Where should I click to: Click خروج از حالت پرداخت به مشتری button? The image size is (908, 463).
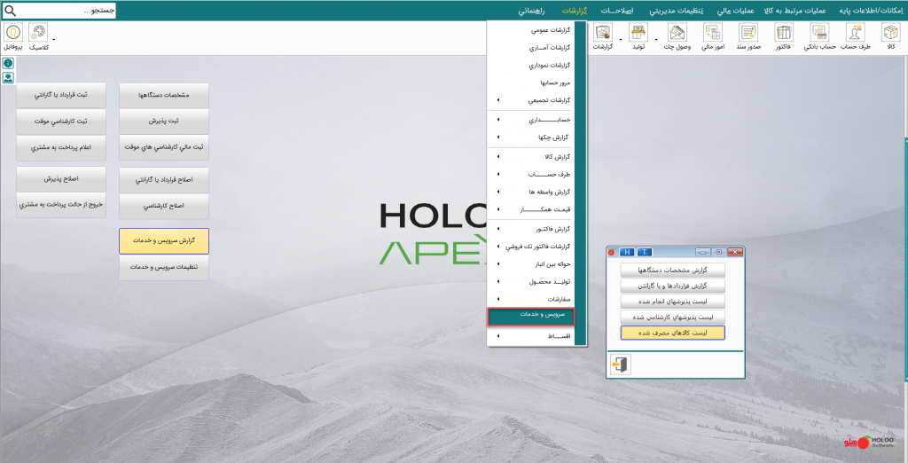pos(61,206)
